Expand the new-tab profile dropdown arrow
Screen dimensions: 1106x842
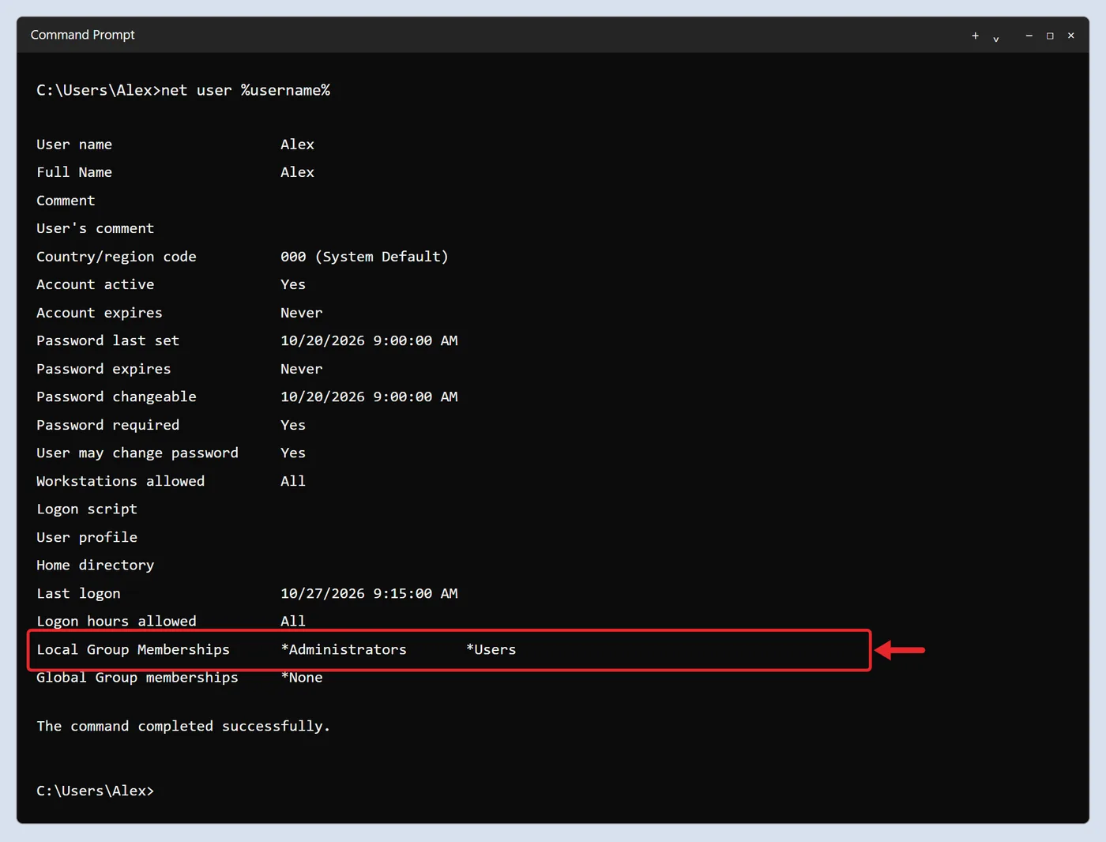(x=996, y=38)
